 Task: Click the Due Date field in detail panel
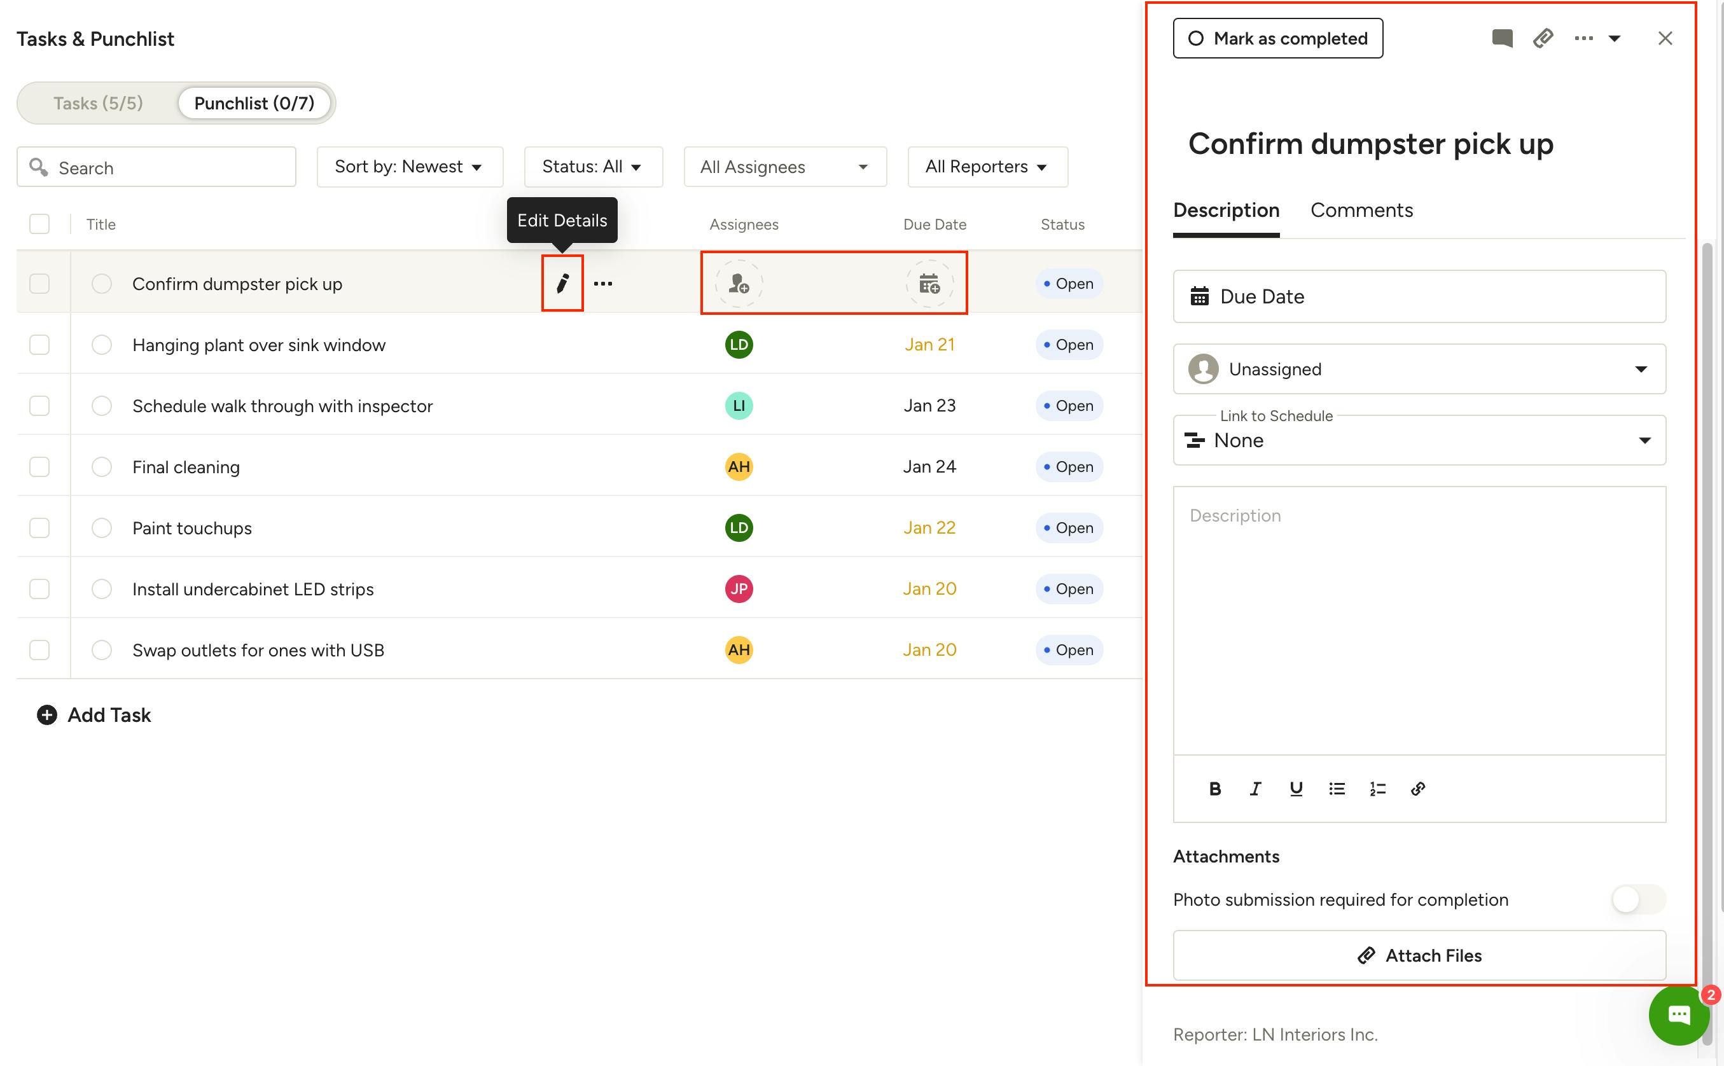click(x=1419, y=297)
